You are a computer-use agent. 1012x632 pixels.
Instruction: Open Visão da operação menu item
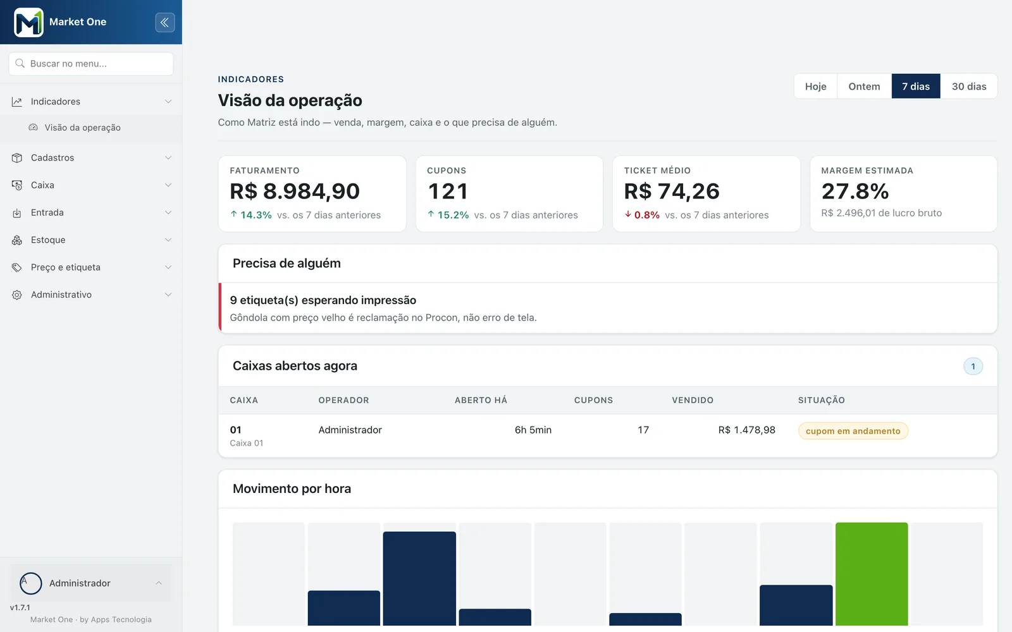[91, 128]
